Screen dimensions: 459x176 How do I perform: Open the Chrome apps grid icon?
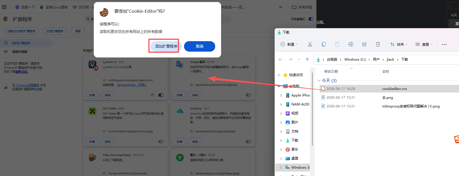click(4, 7)
